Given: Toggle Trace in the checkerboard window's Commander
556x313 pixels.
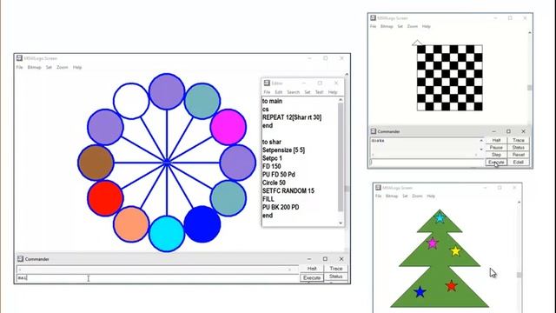Looking at the screenshot, I should click(x=519, y=140).
